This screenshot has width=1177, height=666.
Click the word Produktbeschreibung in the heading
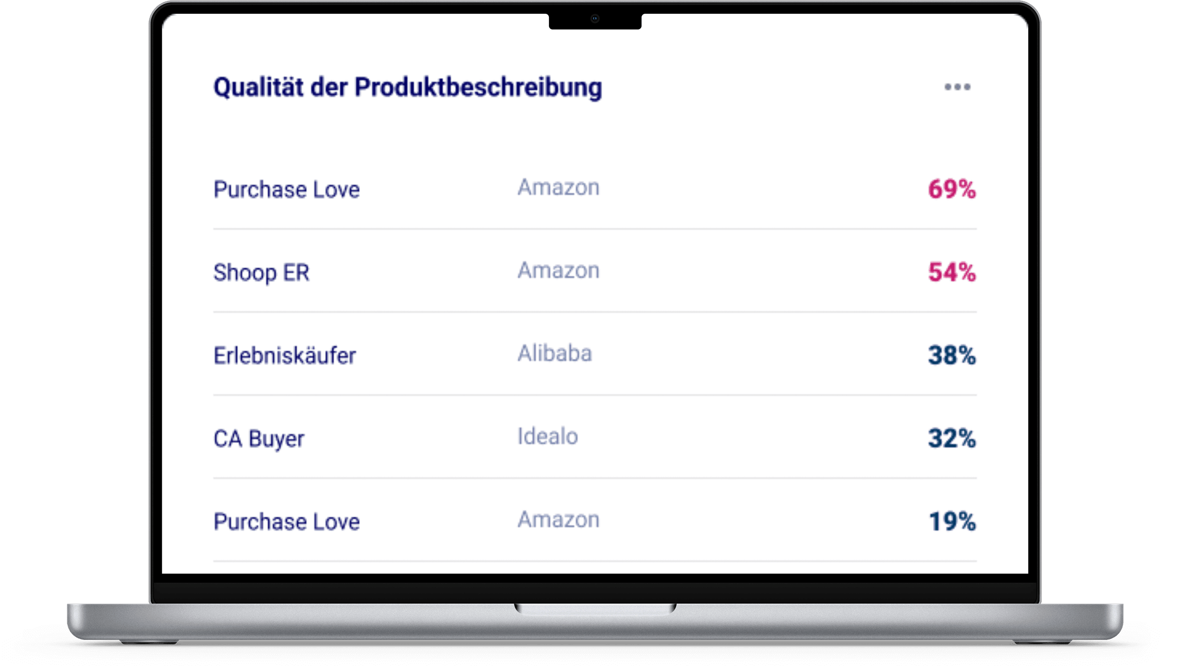point(478,87)
